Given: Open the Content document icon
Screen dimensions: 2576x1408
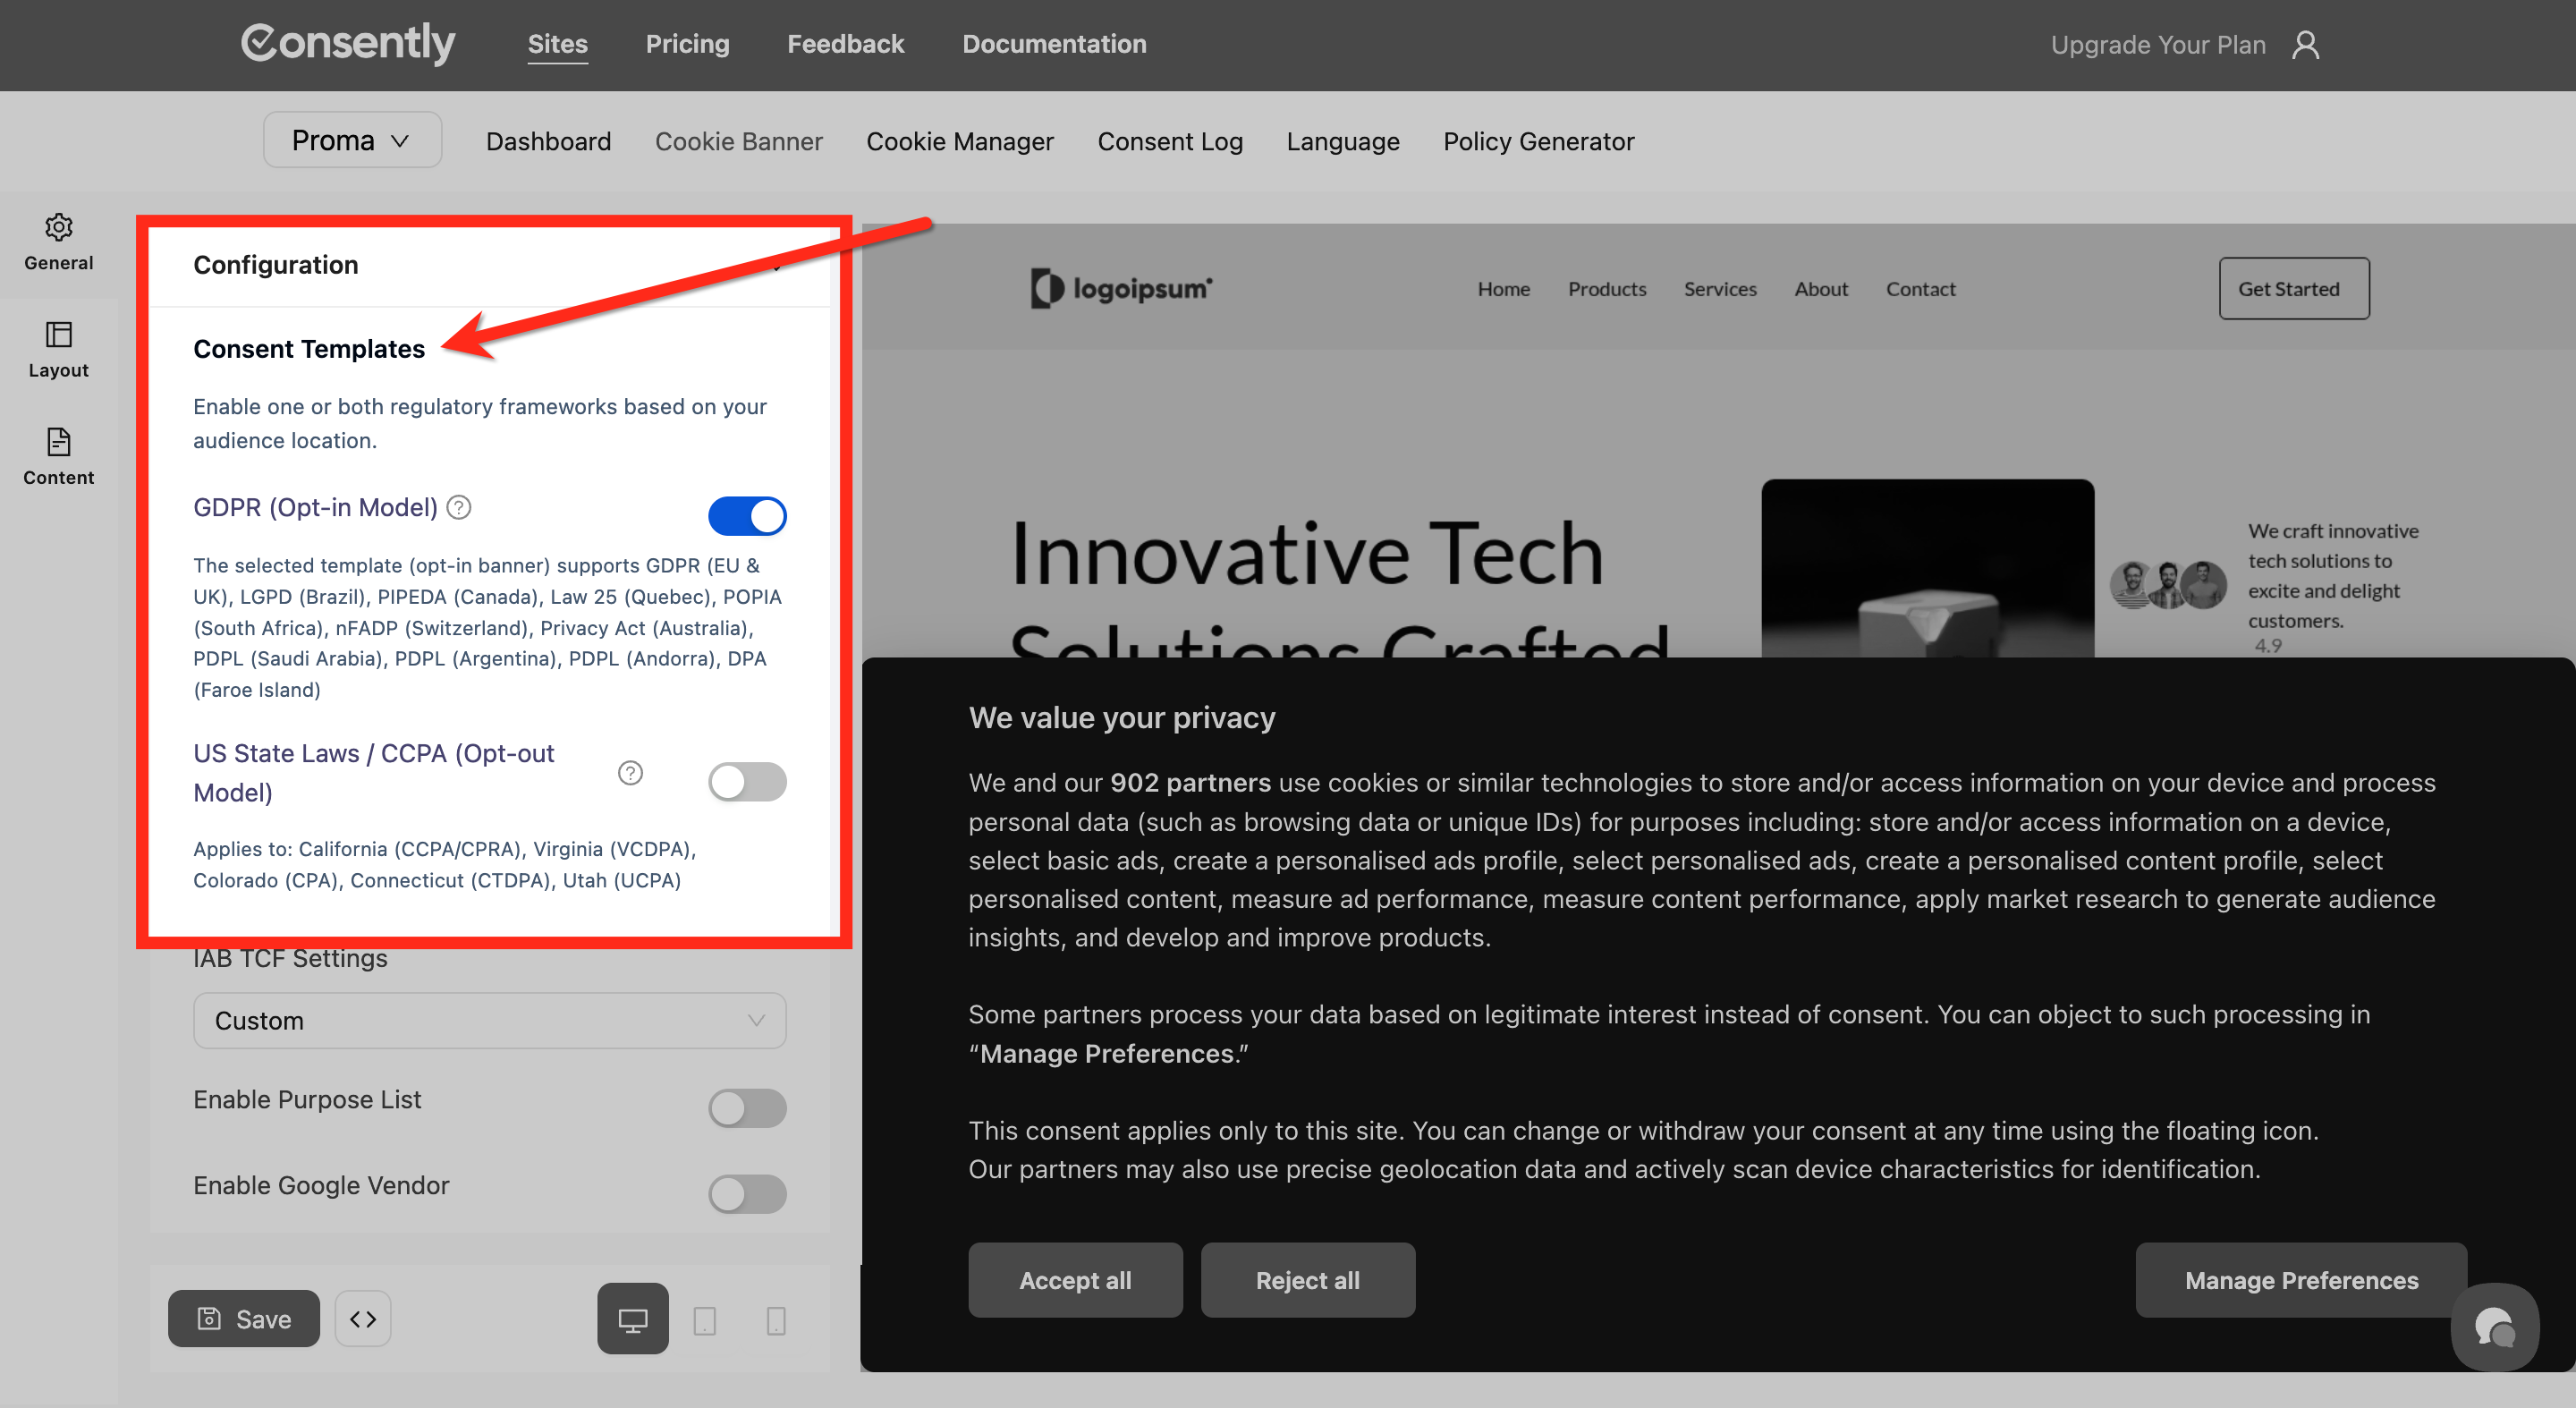Looking at the screenshot, I should tap(58, 442).
